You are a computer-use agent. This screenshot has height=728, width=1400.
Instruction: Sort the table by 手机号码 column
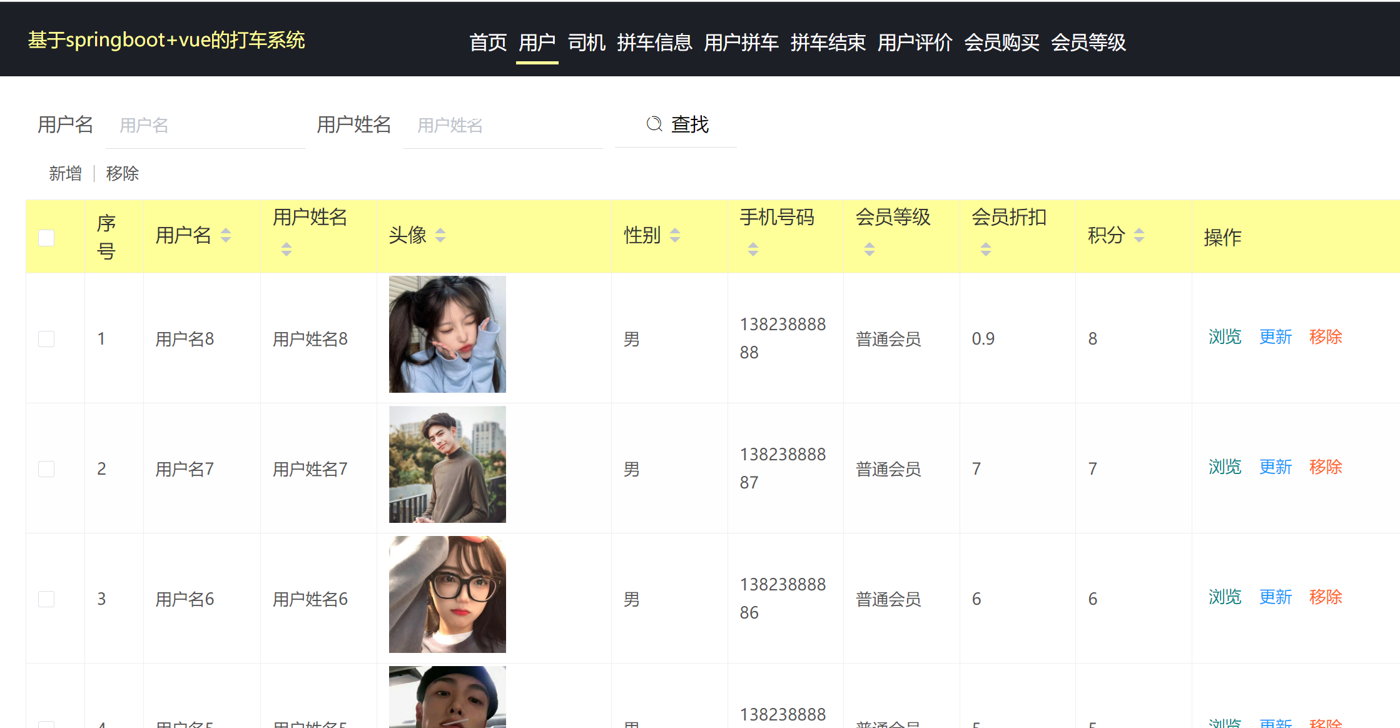pos(753,249)
